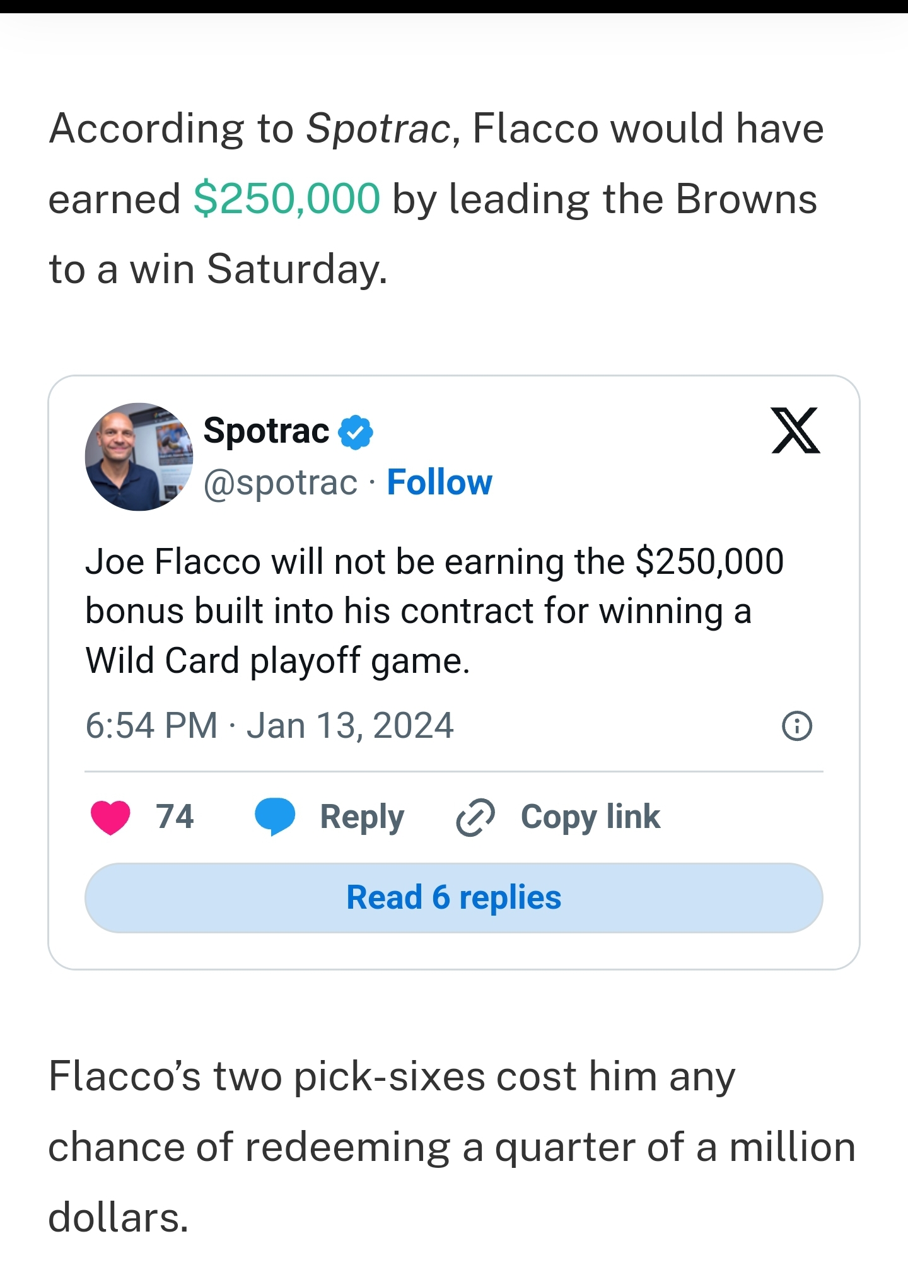Tap the italic Spotrac word in article
Image resolution: width=908 pixels, height=1265 pixels.
pyautogui.click(x=377, y=129)
